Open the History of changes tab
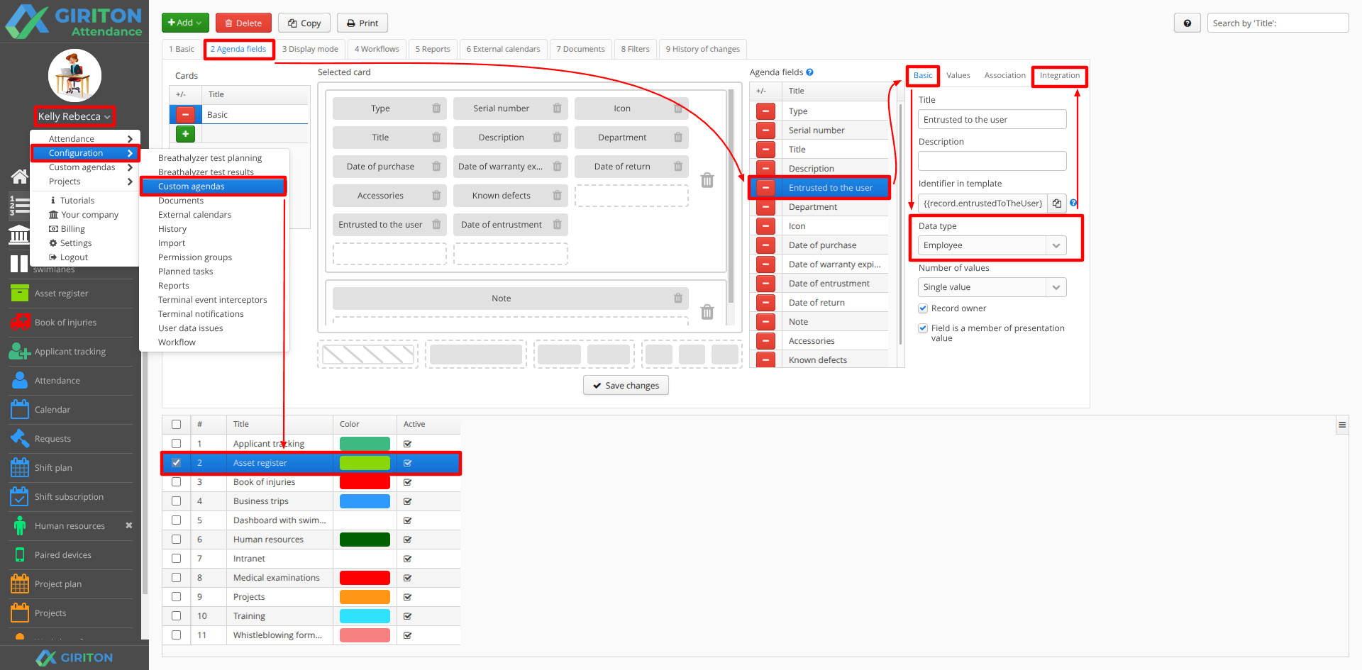The image size is (1362, 670). point(702,49)
